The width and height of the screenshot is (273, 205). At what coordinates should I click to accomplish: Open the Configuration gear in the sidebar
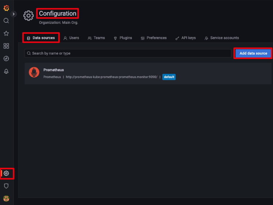pos(6,173)
